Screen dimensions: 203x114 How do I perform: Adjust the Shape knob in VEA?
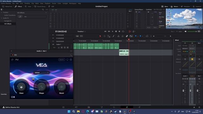tap(42, 87)
